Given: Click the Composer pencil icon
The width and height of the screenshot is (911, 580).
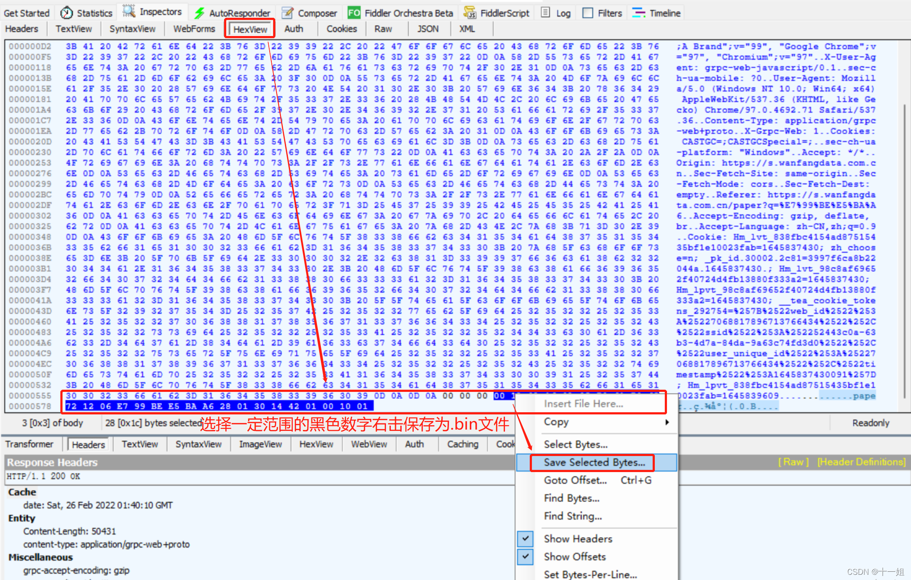Looking at the screenshot, I should coord(287,13).
